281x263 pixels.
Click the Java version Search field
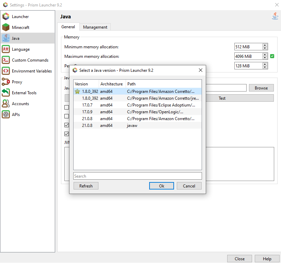[x=138, y=176]
